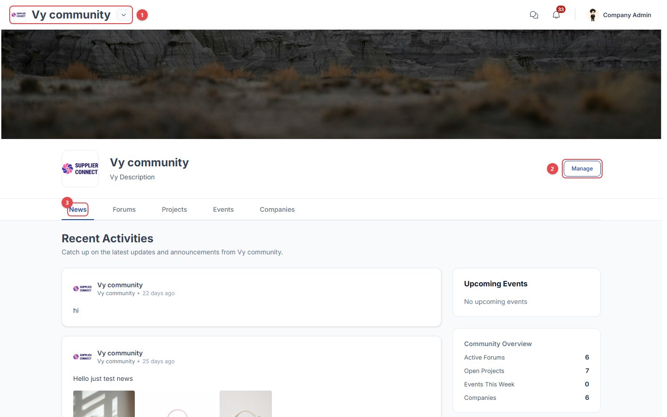Image resolution: width=667 pixels, height=417 pixels.
Task: Show the Companies tab
Action: tap(277, 209)
